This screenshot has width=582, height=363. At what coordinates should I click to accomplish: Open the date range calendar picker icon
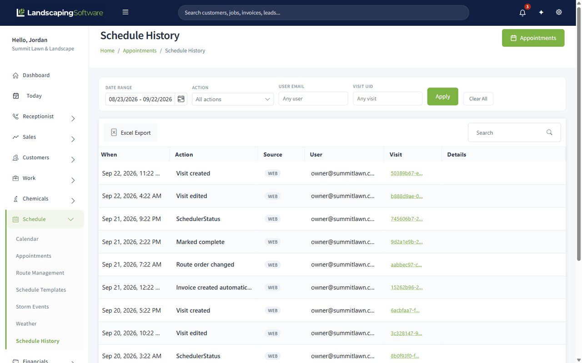tap(181, 99)
